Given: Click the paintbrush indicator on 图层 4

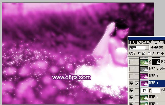Looking at the screenshot, I should [x=137, y=83].
